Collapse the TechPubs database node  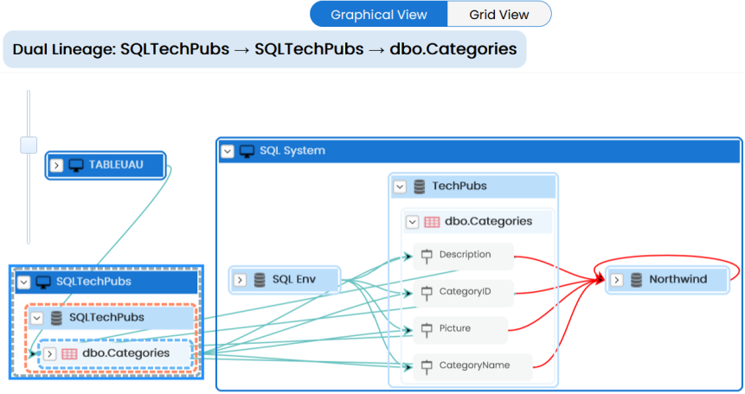(400, 186)
